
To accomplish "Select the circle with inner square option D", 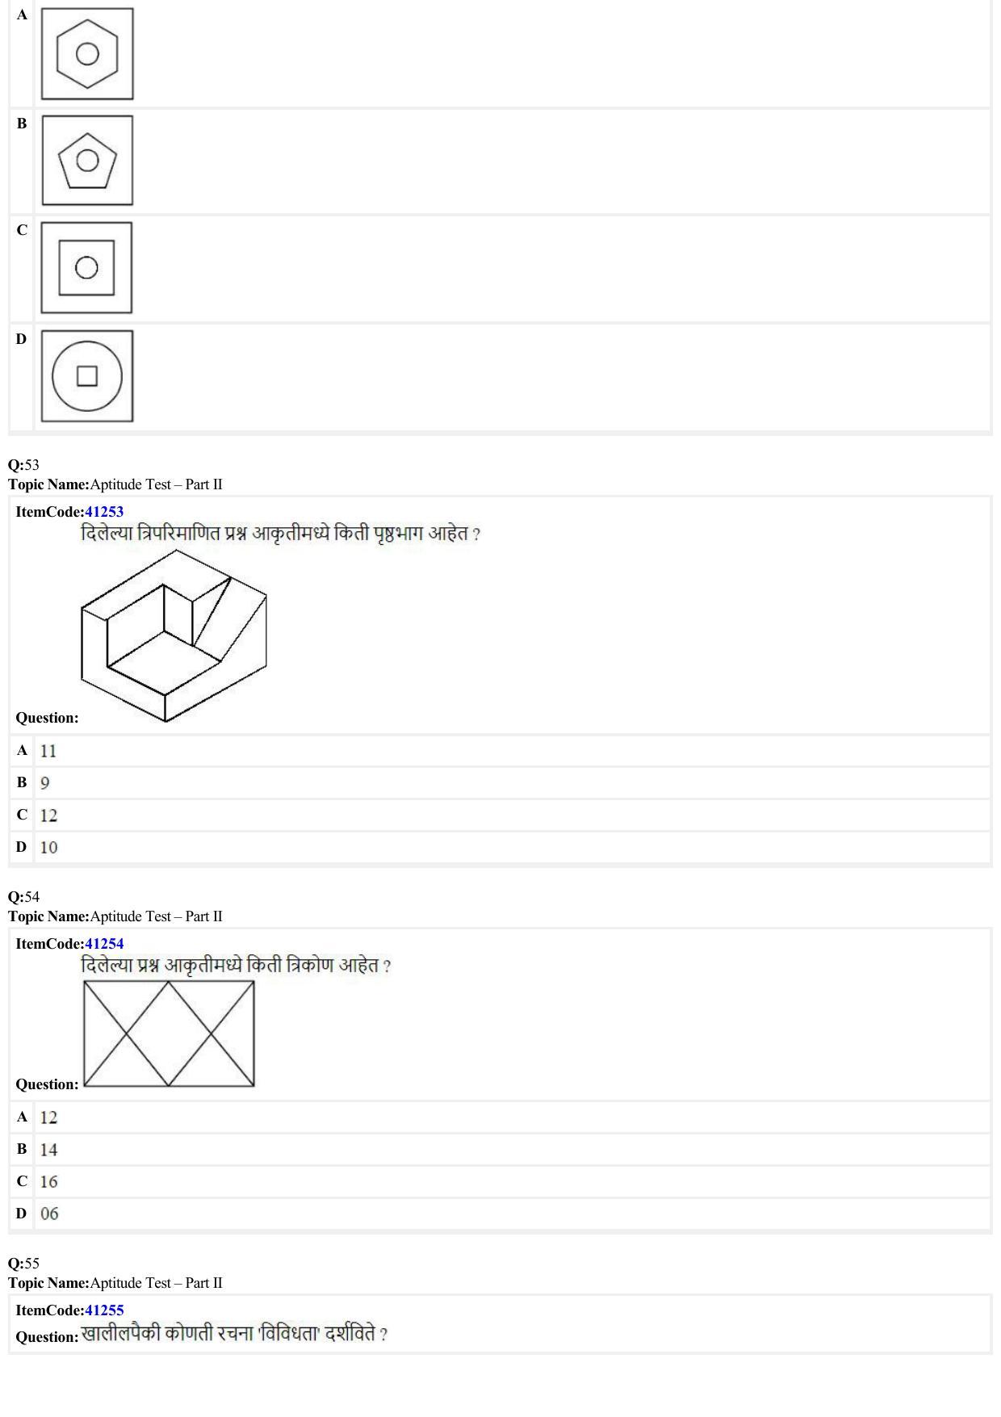I will click(87, 376).
